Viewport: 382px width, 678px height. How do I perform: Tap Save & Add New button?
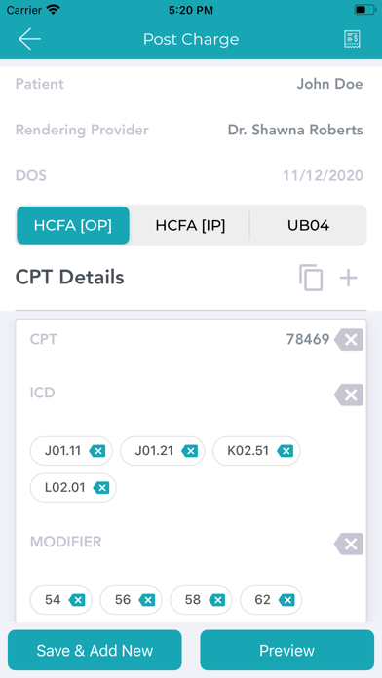(x=95, y=650)
